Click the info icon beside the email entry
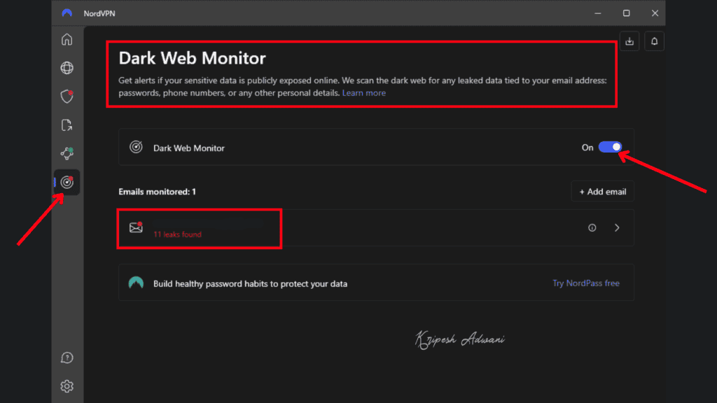 [x=592, y=227]
